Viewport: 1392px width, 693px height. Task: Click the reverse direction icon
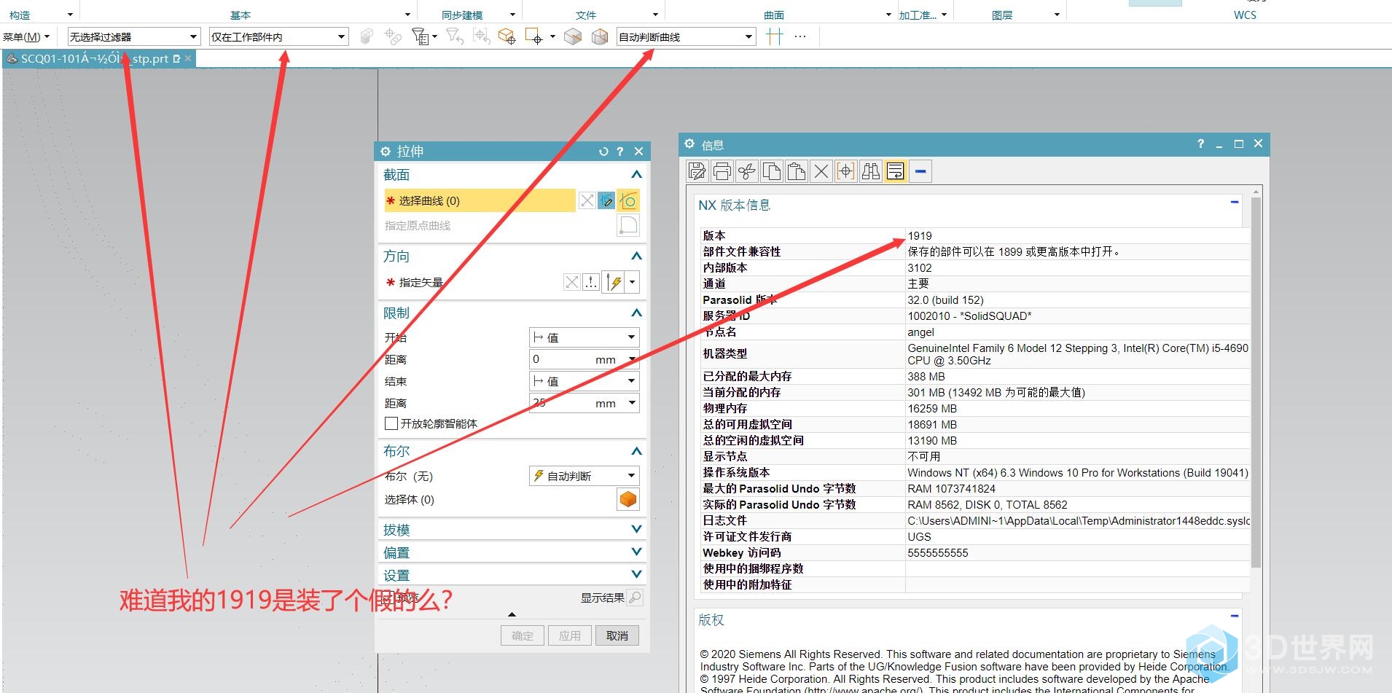coord(572,282)
